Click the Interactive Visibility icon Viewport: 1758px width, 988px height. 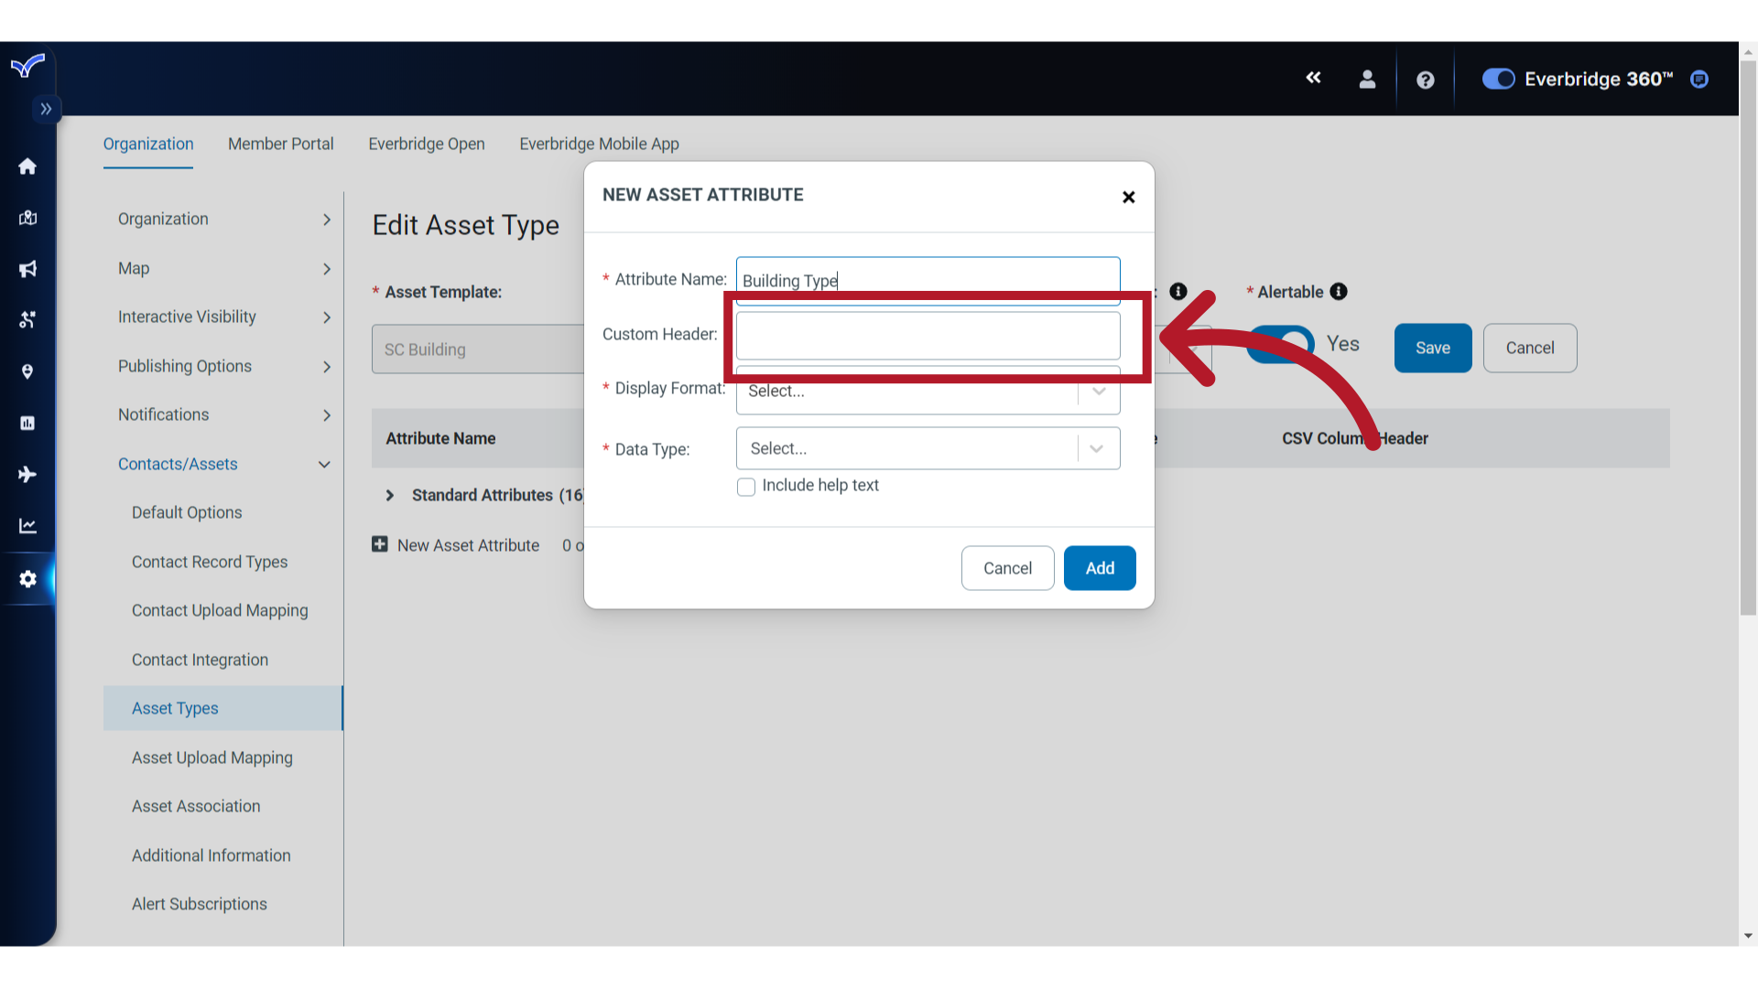tap(29, 319)
